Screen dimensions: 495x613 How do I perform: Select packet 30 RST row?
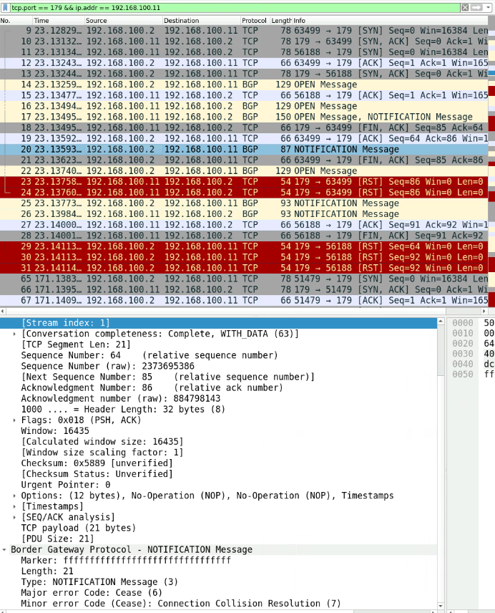pyautogui.click(x=244, y=257)
